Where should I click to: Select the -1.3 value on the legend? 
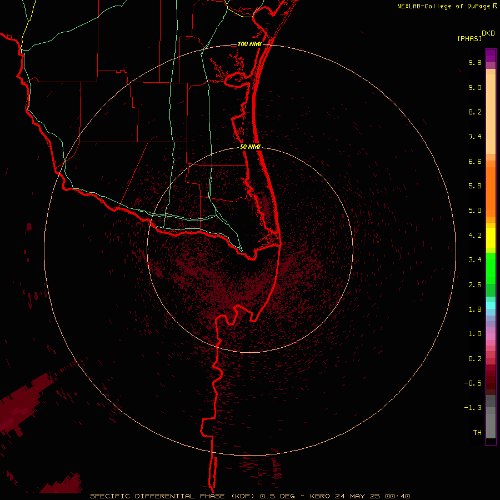473,408
